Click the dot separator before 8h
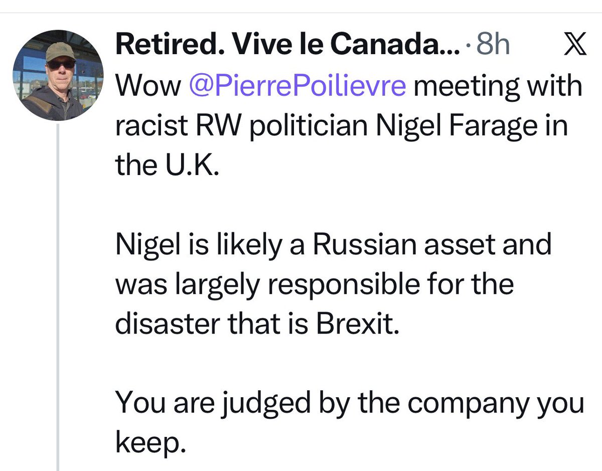 (468, 47)
